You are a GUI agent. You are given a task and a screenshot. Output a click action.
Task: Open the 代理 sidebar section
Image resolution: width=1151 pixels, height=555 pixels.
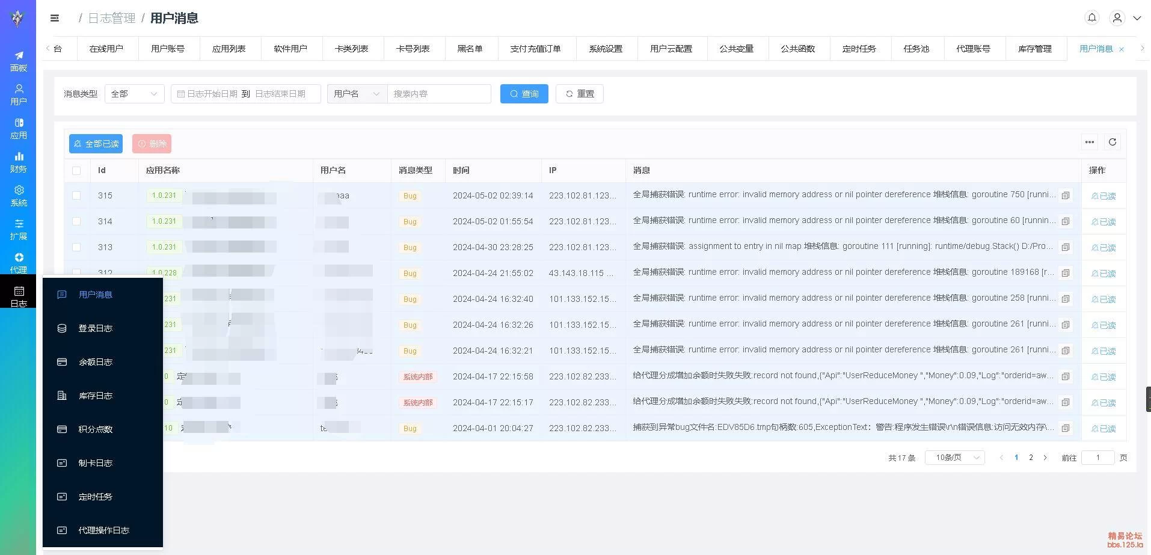19,263
